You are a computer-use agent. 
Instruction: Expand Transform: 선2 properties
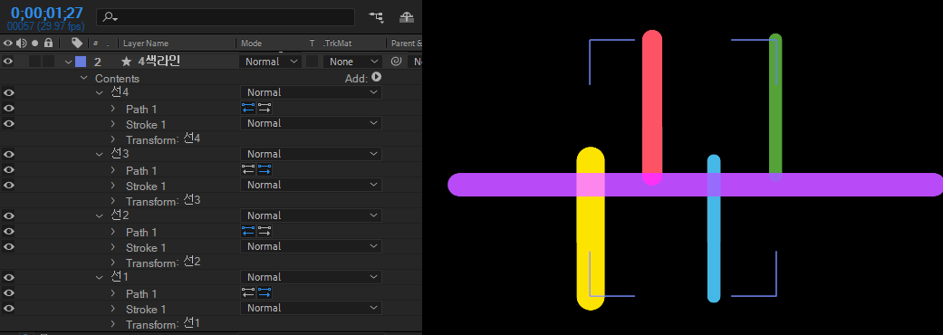click(112, 263)
